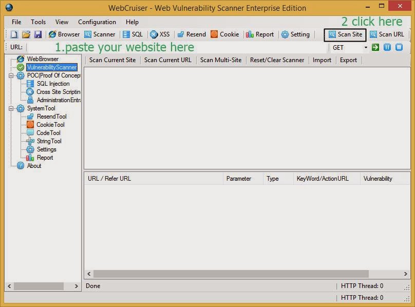Click the Save floppy disk icon
Screen dimensions: 415x307
point(38,34)
